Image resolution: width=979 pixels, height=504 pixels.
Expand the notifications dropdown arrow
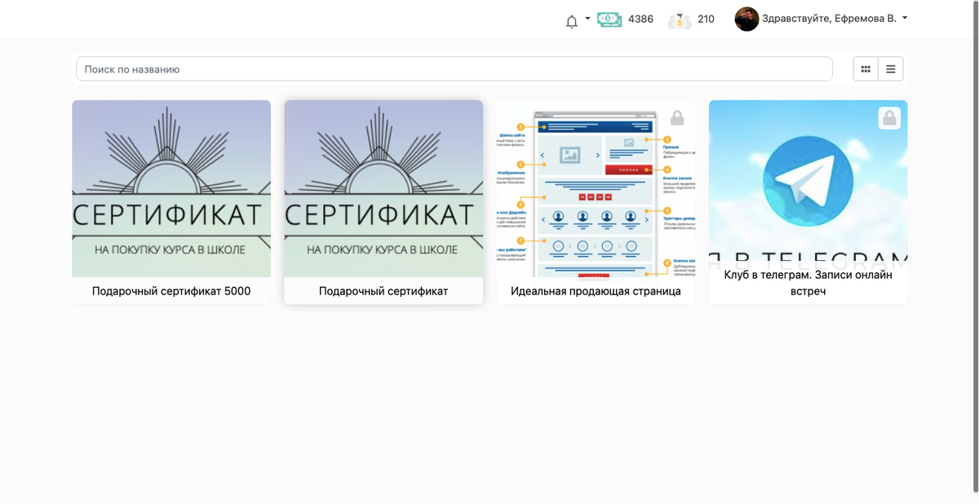pyautogui.click(x=586, y=19)
